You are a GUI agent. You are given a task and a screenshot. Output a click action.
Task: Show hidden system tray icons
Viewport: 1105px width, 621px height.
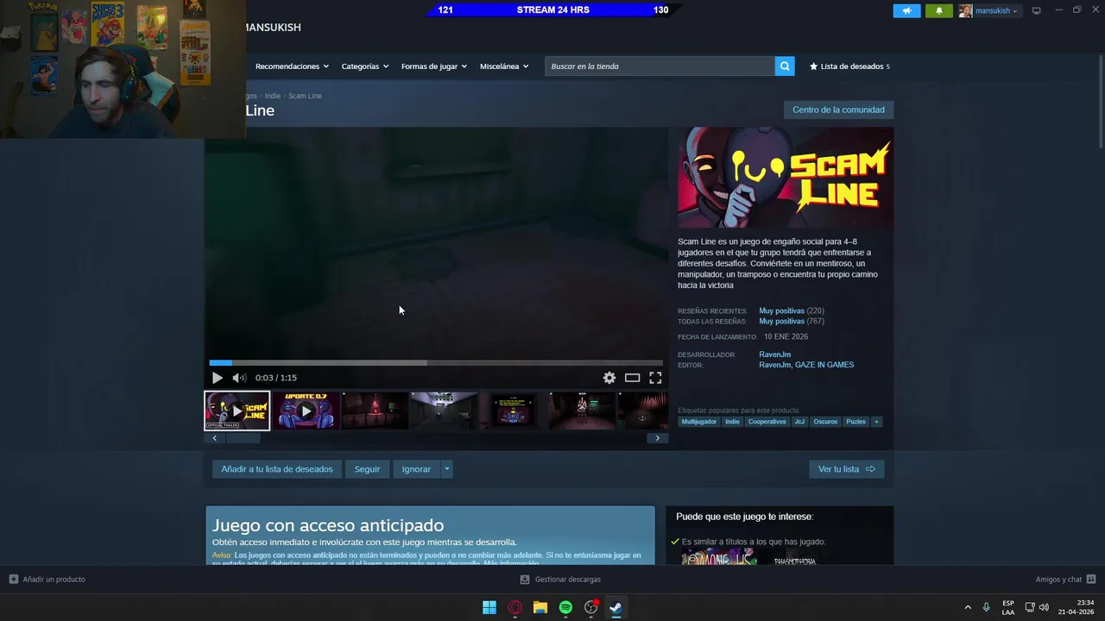click(x=967, y=607)
